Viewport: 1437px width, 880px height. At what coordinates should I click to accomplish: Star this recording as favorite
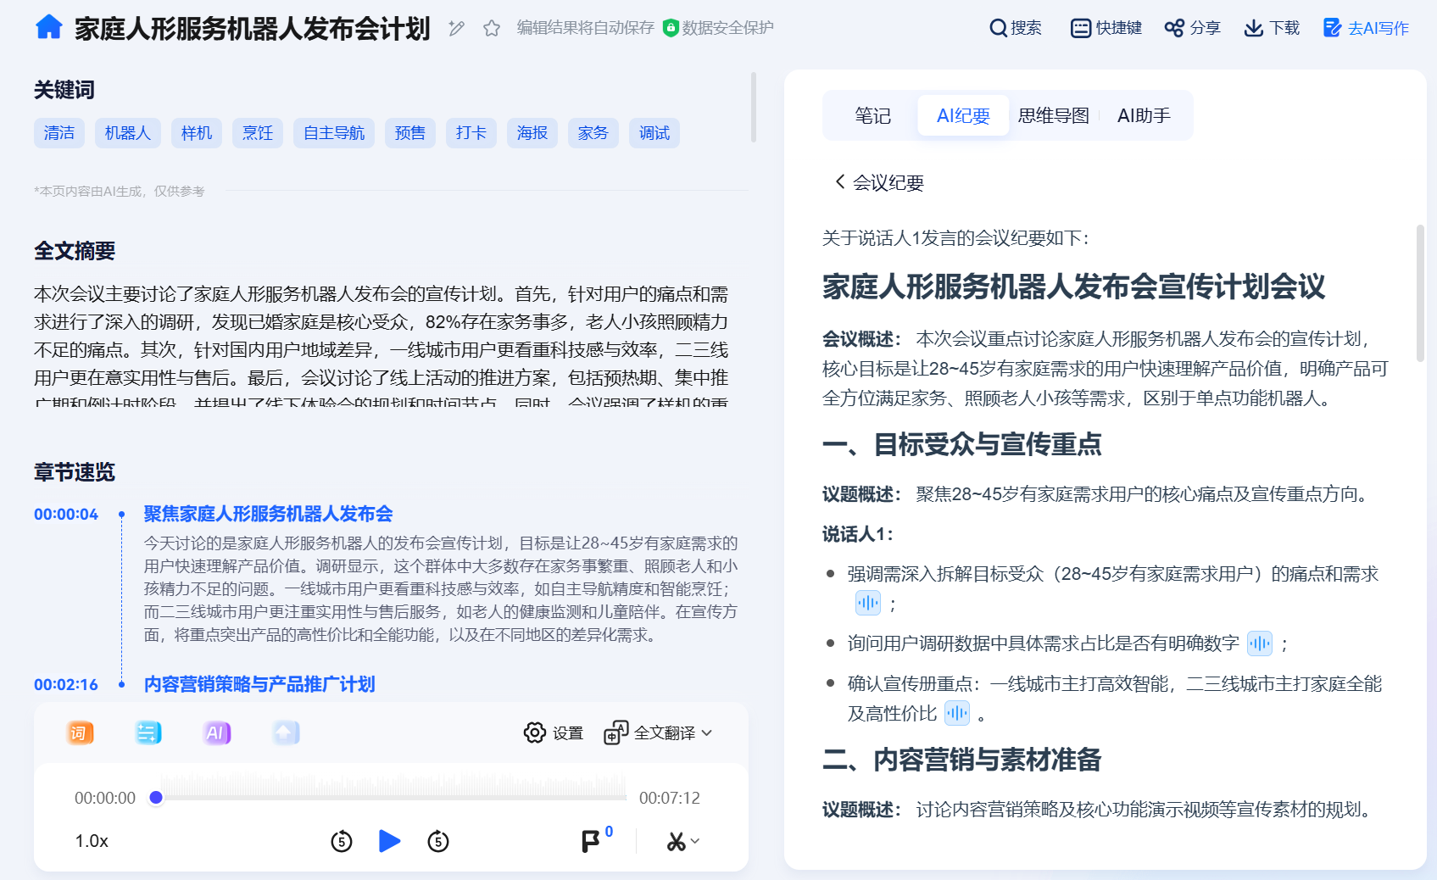point(492,28)
